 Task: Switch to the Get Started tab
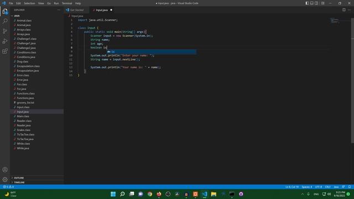tap(77, 10)
